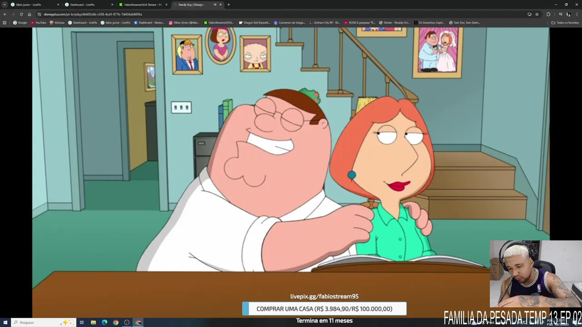Open the Chrome profile avatar
The width and height of the screenshot is (582, 327).
coord(568,14)
